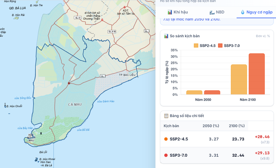The height and width of the screenshot is (168, 276).
Task: Toggle the SSP2-4.5 legend entry
Action: (204, 46)
